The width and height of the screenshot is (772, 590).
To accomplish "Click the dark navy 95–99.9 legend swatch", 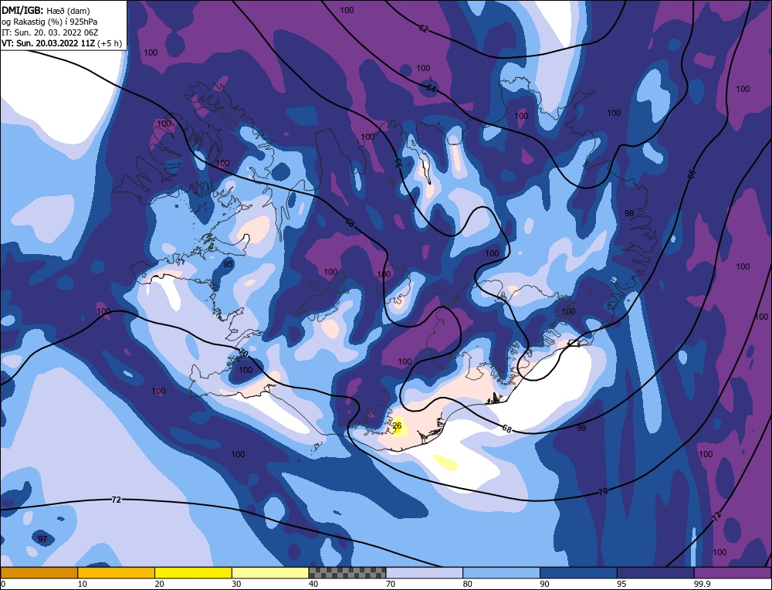I will pos(655,572).
